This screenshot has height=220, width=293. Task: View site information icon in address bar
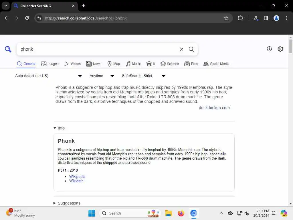pyautogui.click(x=39, y=18)
